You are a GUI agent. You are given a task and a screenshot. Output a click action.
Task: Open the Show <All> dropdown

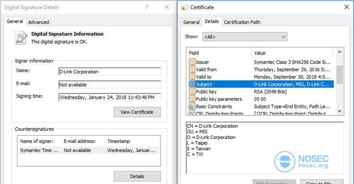pos(245,37)
